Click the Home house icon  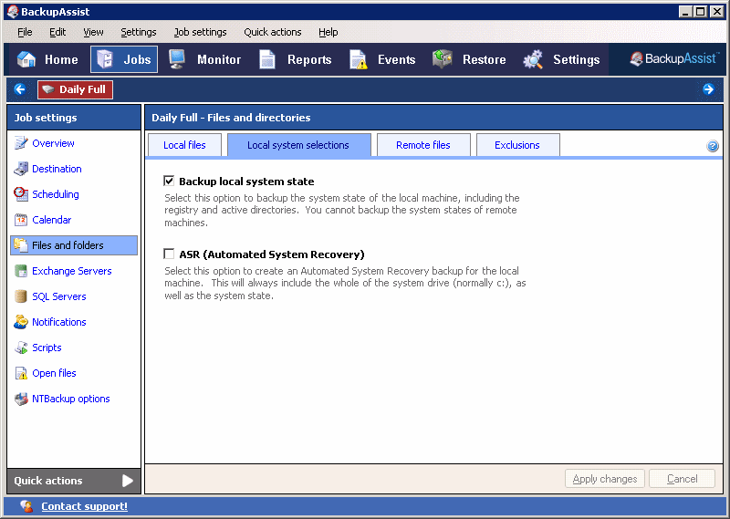pos(26,59)
